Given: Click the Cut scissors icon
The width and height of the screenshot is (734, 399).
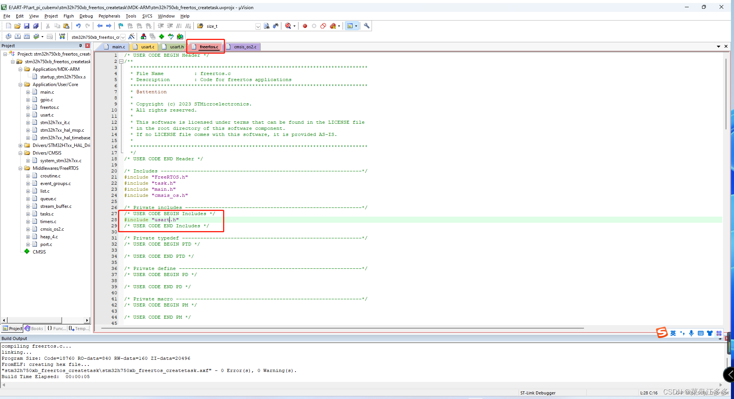Looking at the screenshot, I should point(48,26).
